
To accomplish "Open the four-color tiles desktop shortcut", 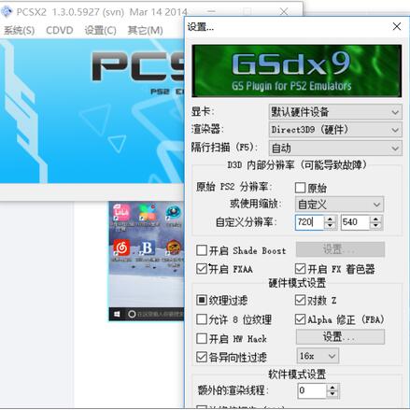I will [148, 213].
